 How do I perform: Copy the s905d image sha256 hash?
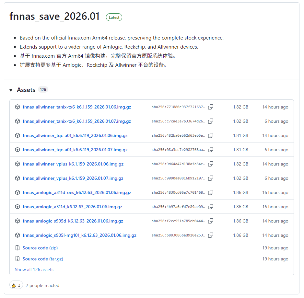210,221
